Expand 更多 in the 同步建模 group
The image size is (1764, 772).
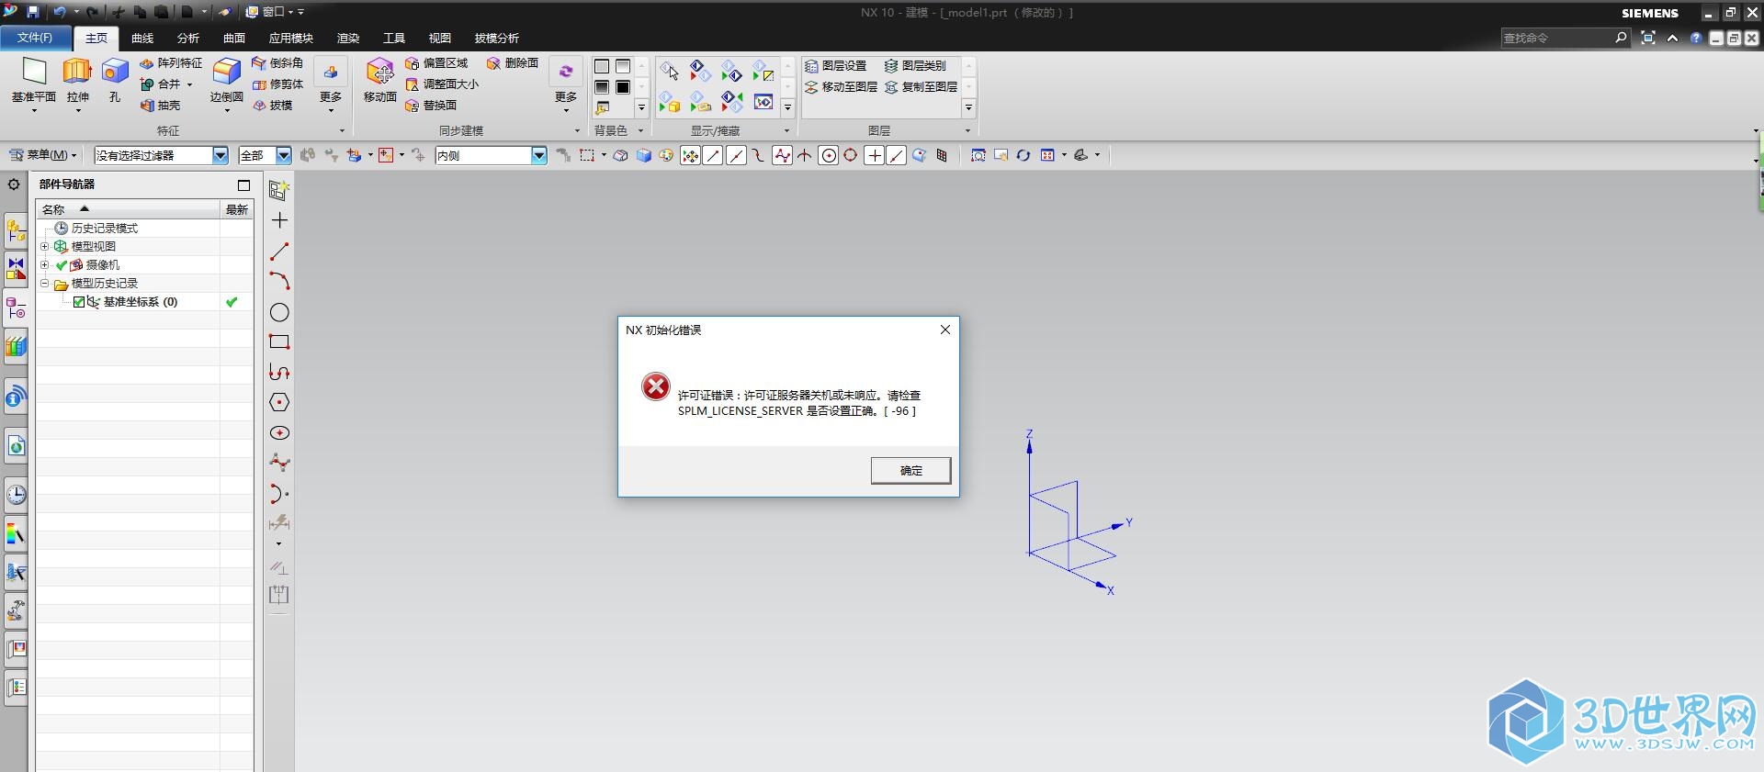(x=566, y=84)
